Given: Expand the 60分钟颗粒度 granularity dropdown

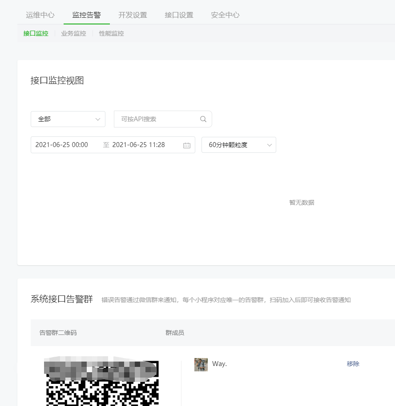Looking at the screenshot, I should [x=239, y=145].
